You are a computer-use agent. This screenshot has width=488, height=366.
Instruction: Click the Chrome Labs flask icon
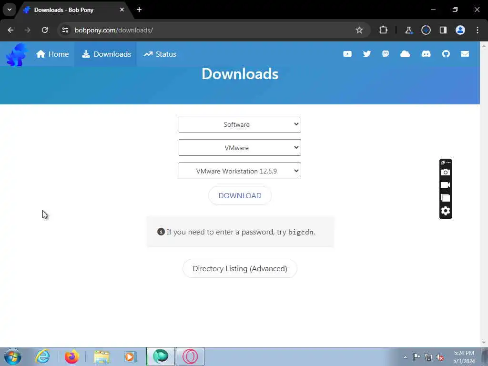408,30
